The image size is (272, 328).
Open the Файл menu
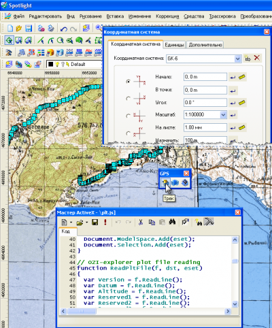coord(18,16)
